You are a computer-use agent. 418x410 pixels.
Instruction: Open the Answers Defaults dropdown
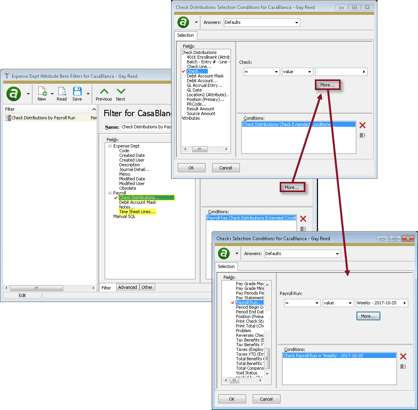click(x=262, y=22)
